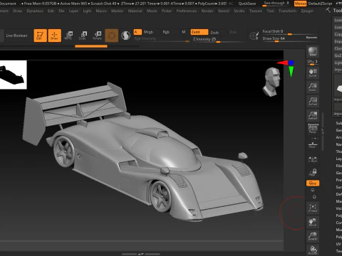Click the red X-axis cone
The image size is (342, 256).
(283, 63)
